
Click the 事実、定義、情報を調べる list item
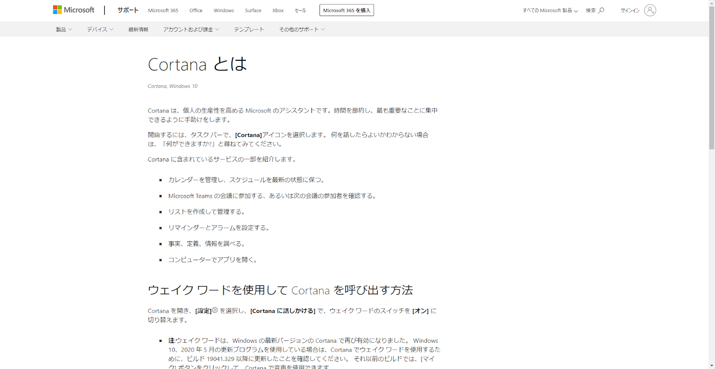point(206,244)
